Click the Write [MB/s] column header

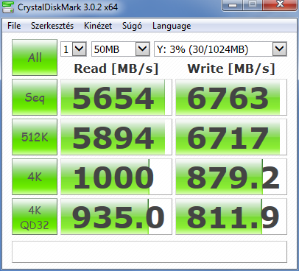(231, 68)
